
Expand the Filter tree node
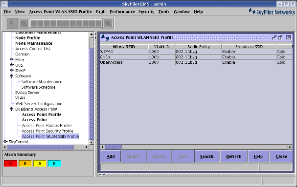[12, 59]
